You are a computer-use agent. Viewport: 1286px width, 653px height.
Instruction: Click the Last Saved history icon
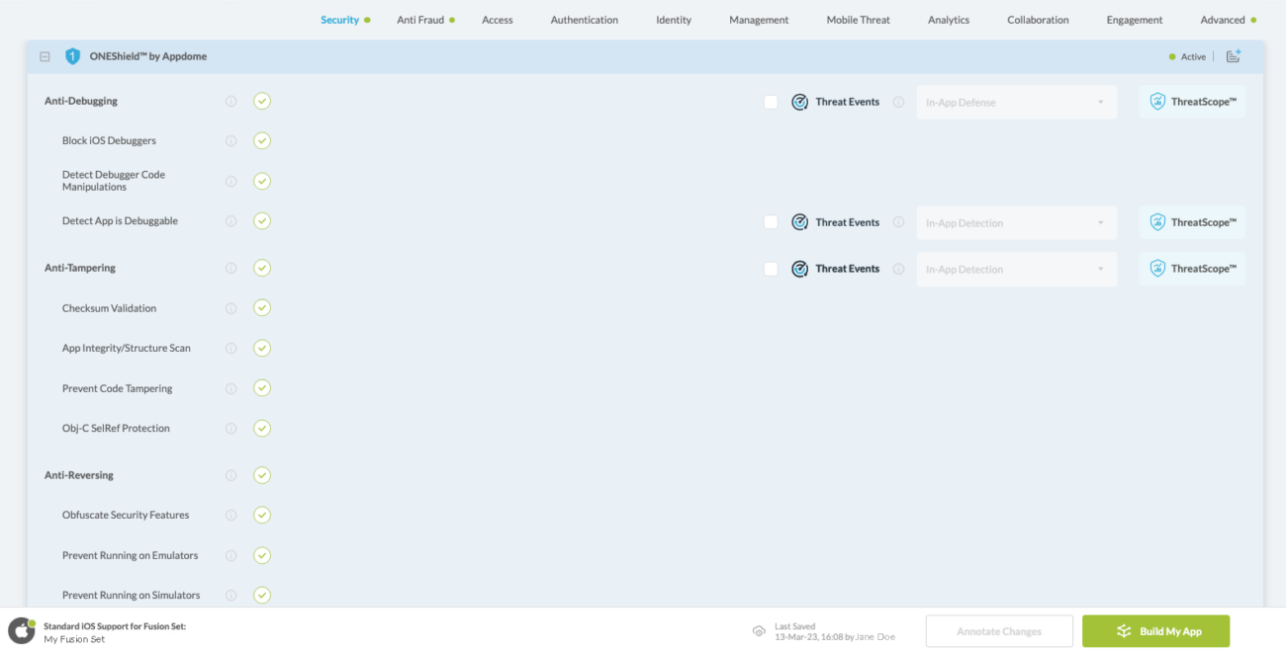tap(759, 631)
